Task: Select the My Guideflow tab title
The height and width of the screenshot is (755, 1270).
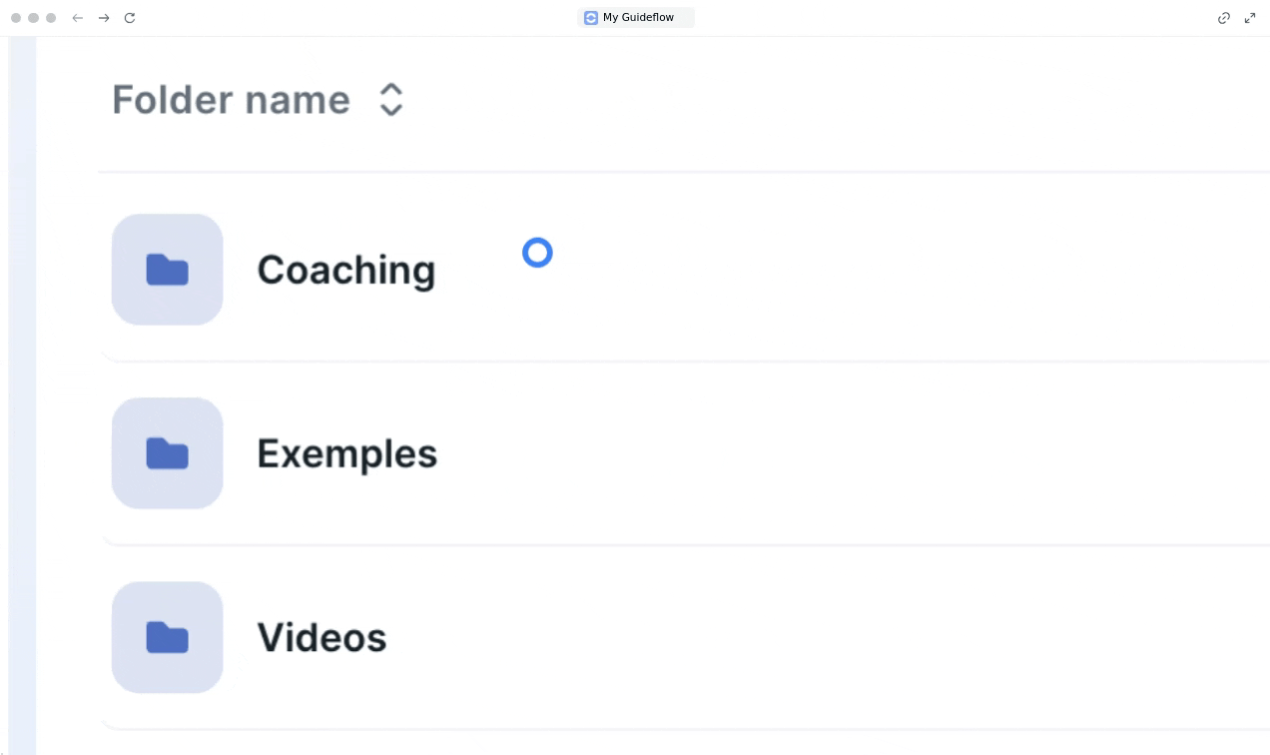Action: coord(638,18)
